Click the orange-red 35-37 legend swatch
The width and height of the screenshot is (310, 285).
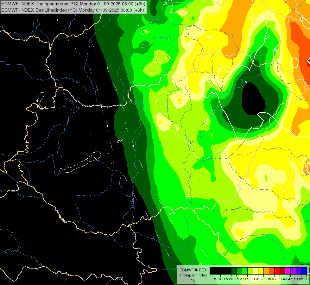click(x=272, y=271)
